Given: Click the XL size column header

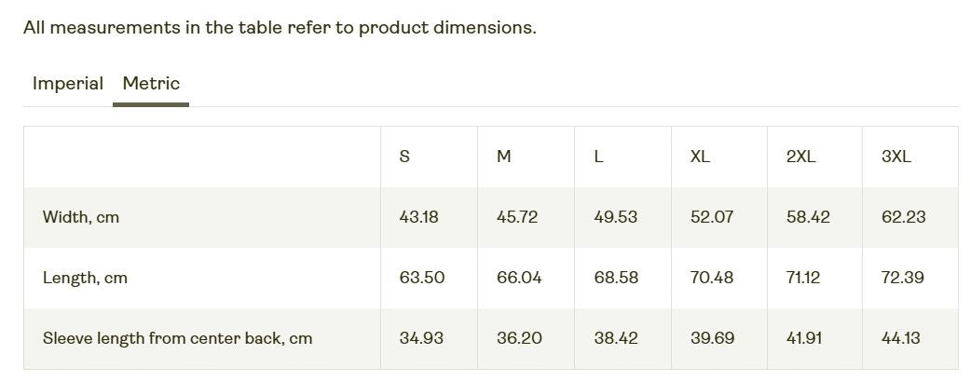Looking at the screenshot, I should 700,157.
